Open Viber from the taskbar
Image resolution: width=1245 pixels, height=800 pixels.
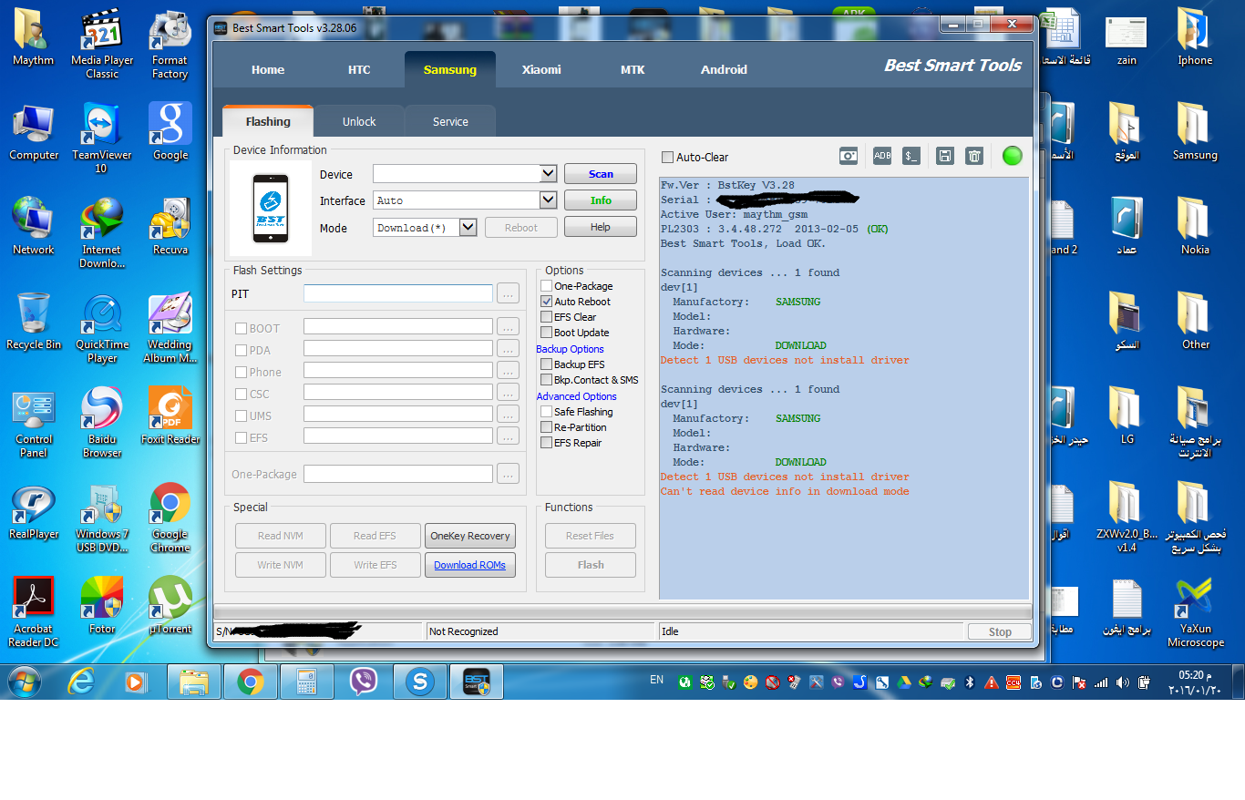point(364,682)
